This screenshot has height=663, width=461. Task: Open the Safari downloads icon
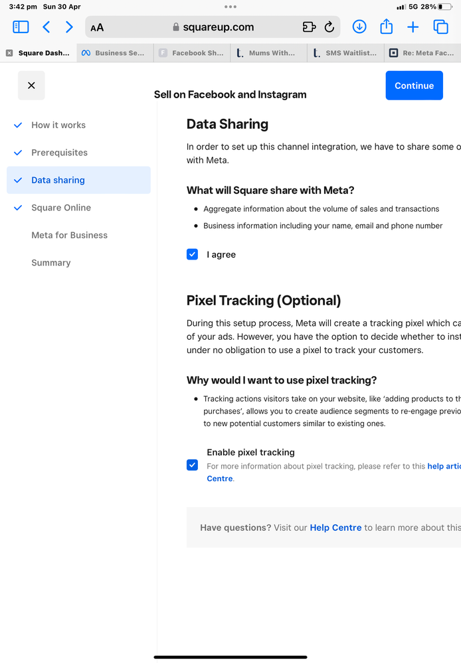click(x=359, y=27)
